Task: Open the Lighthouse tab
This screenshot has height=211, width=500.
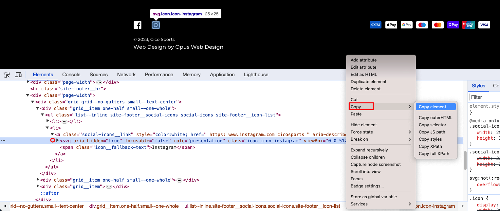Action: [x=256, y=75]
